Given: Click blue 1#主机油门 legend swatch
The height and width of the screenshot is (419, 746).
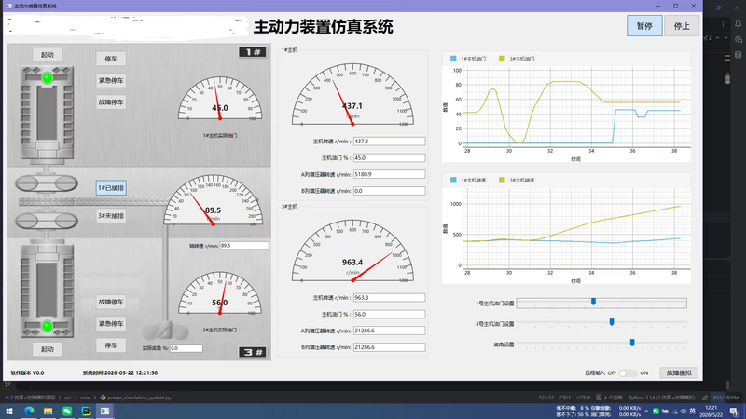Looking at the screenshot, I should point(453,59).
